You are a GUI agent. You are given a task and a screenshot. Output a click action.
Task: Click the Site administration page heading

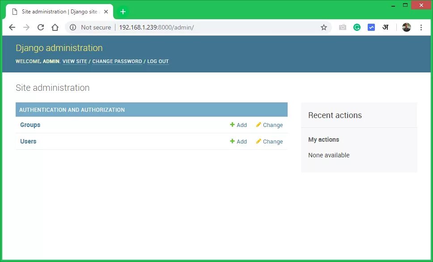pyautogui.click(x=52, y=88)
